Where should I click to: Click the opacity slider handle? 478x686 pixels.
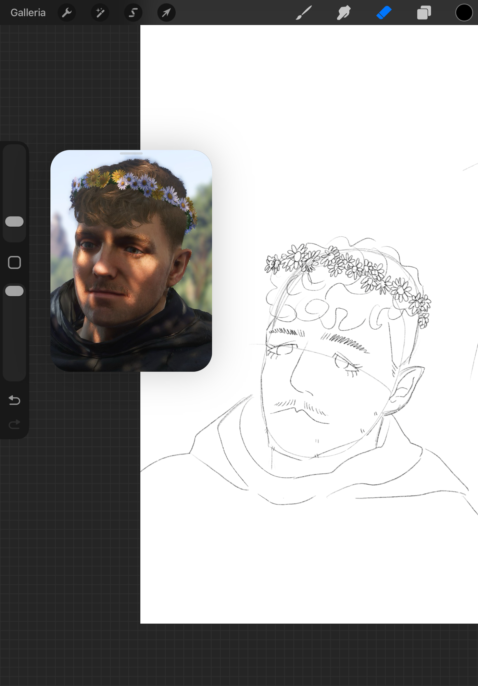(x=14, y=291)
